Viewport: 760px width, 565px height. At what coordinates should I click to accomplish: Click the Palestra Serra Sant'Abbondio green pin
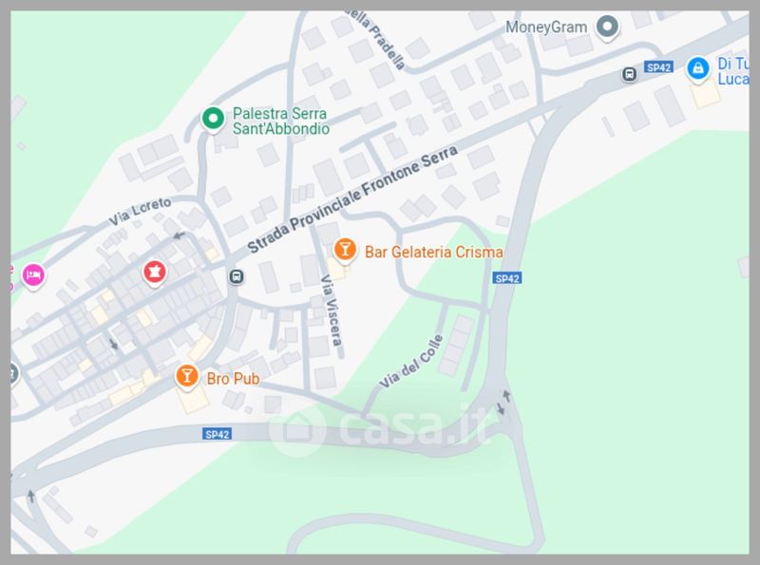click(213, 119)
